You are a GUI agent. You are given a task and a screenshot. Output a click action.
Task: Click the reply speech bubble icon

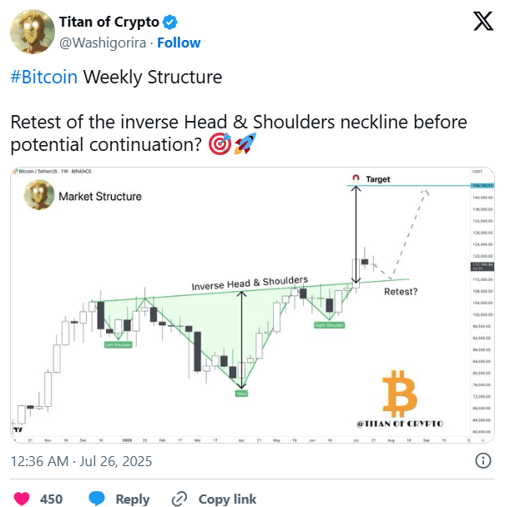click(x=97, y=499)
